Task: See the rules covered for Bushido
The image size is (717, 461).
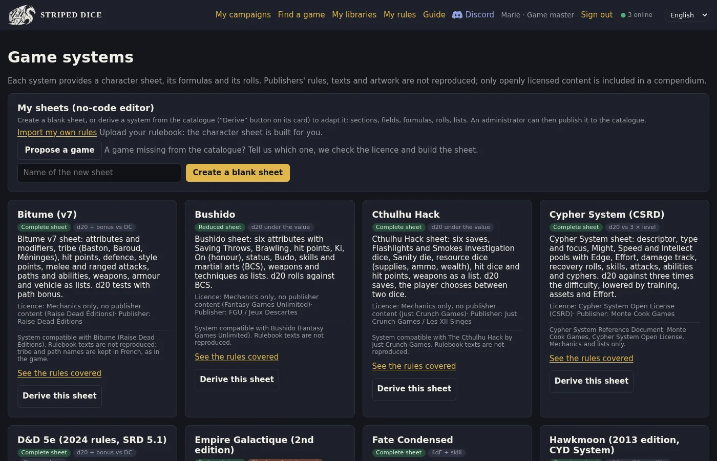Action: [x=237, y=357]
